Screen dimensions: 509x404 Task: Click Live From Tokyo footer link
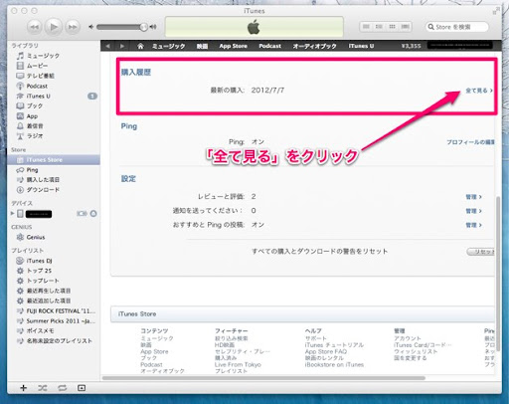pyautogui.click(x=238, y=364)
